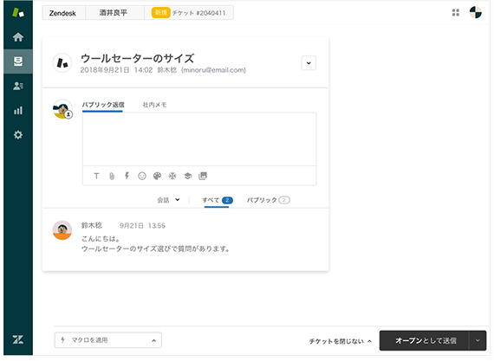494x361 pixels.
Task: Open the knowledge graduation cap icon
Action: (188, 176)
